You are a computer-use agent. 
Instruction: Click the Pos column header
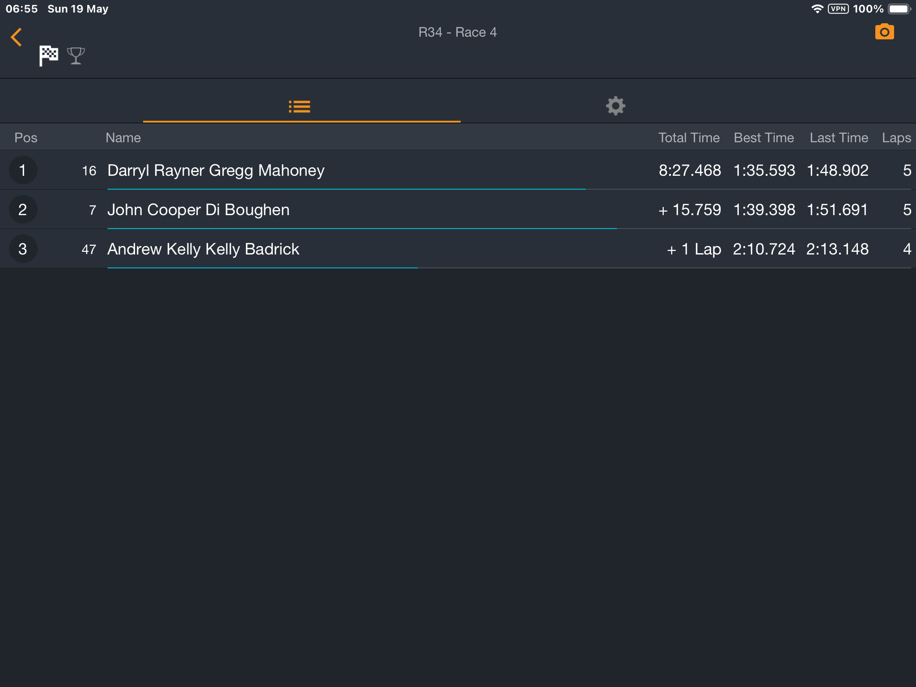click(x=26, y=138)
